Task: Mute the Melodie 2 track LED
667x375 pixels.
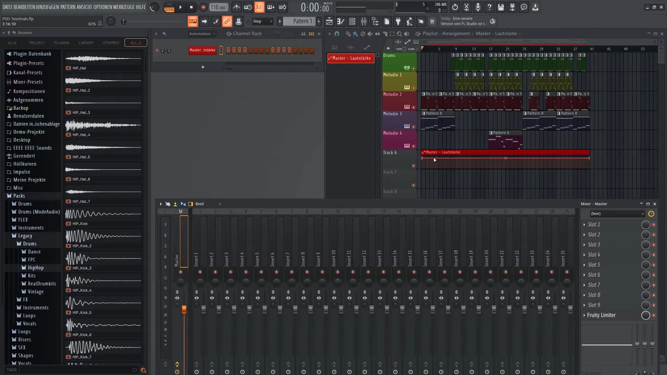Action: [x=413, y=107]
